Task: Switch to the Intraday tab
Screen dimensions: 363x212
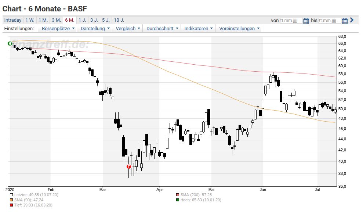Action: tap(13, 20)
